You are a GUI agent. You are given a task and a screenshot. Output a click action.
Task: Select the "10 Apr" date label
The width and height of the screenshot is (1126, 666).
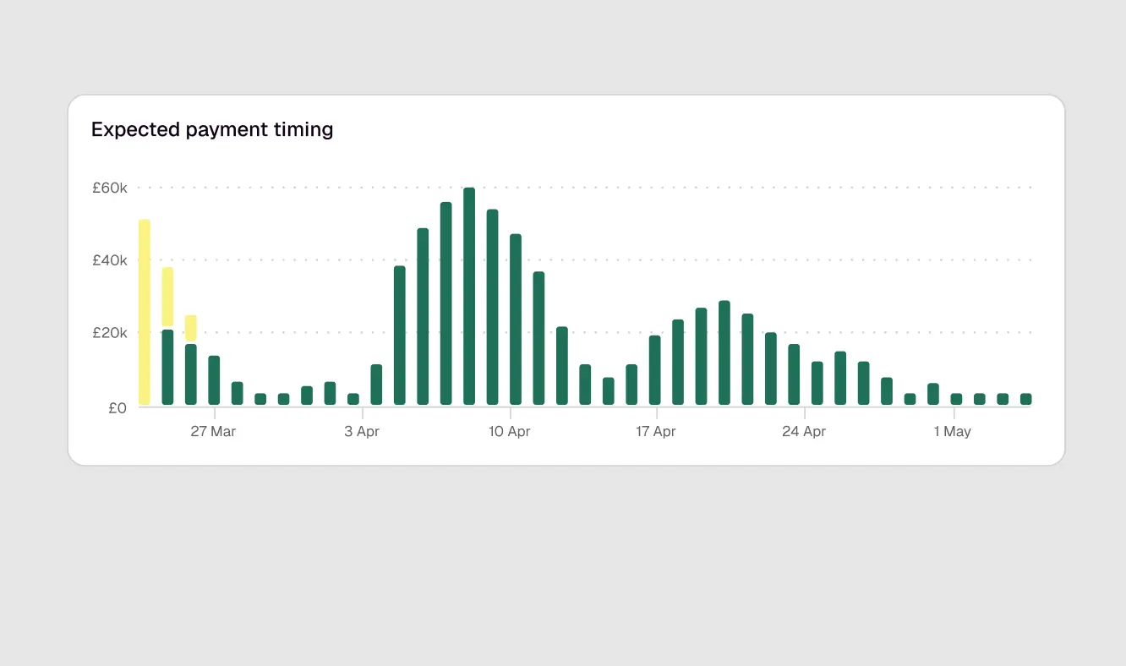tap(510, 432)
